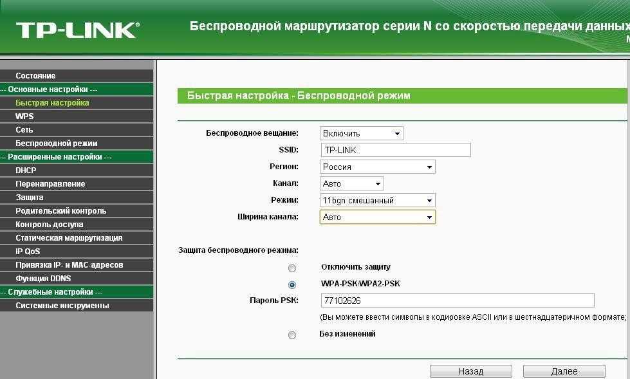The width and height of the screenshot is (630, 379).
Task: Open the 'Беспроводное вещание' dropdown
Action: point(361,133)
